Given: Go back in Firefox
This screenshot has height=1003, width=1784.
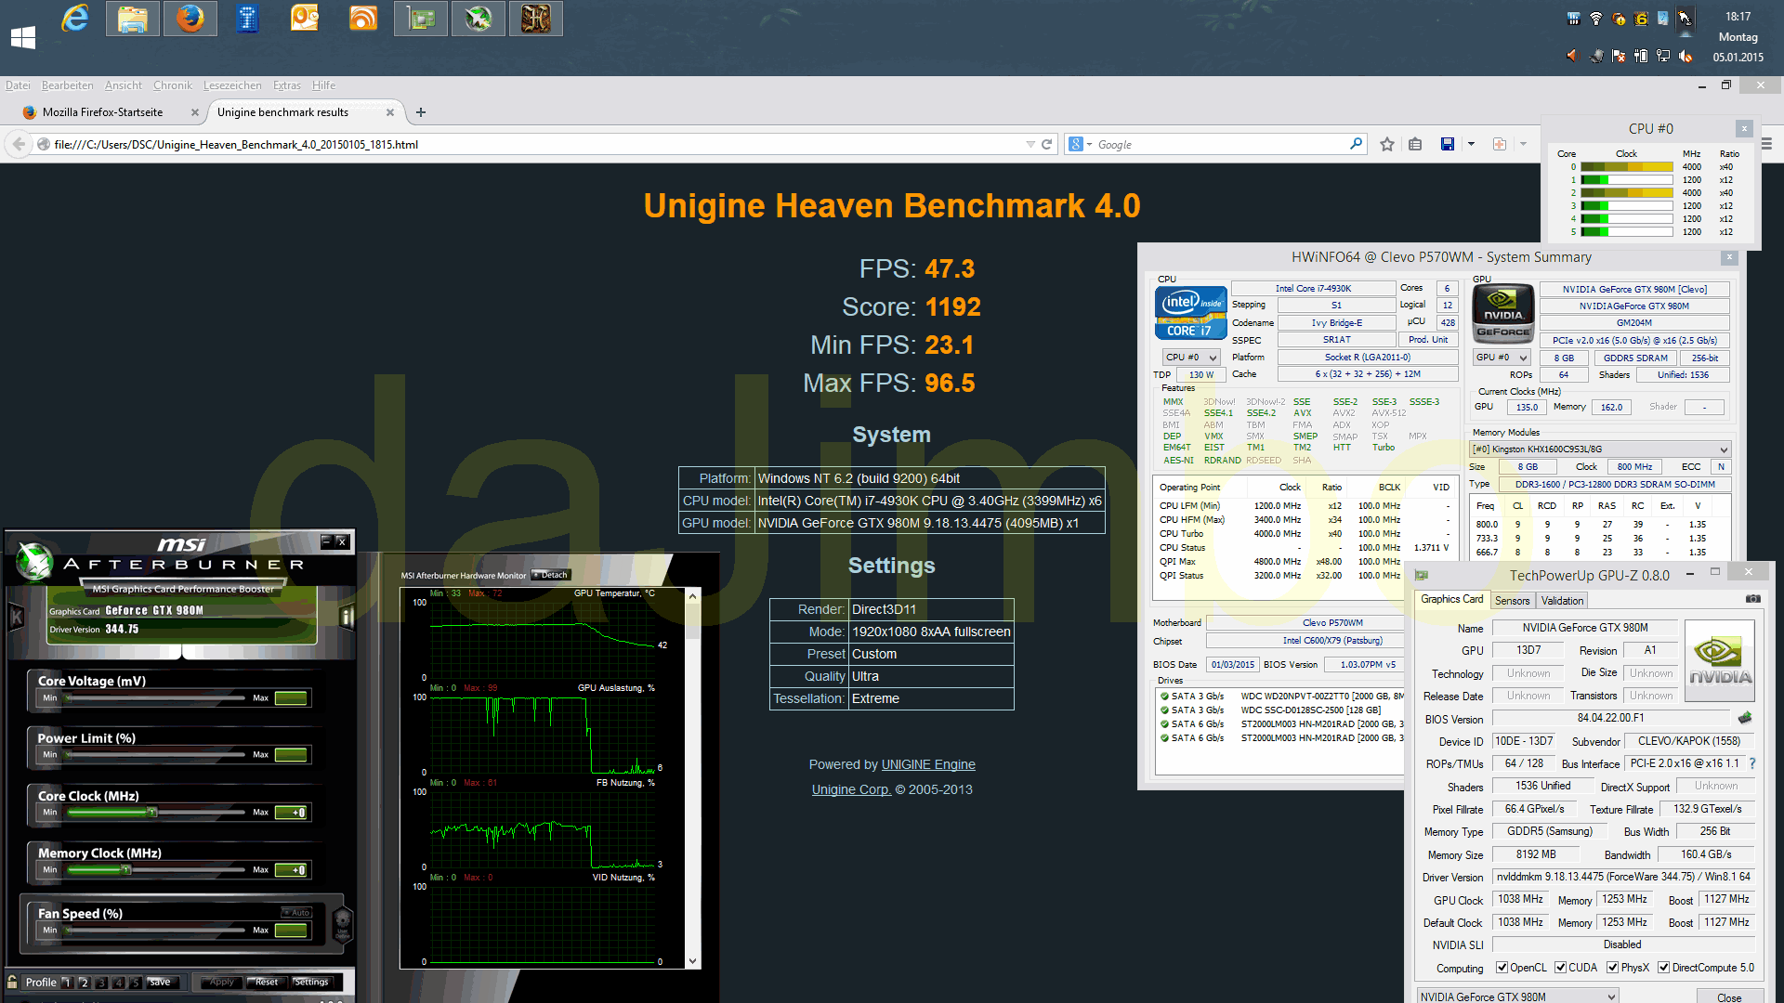Looking at the screenshot, I should (x=19, y=144).
